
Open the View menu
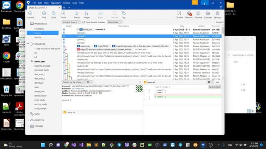click(x=46, y=3)
